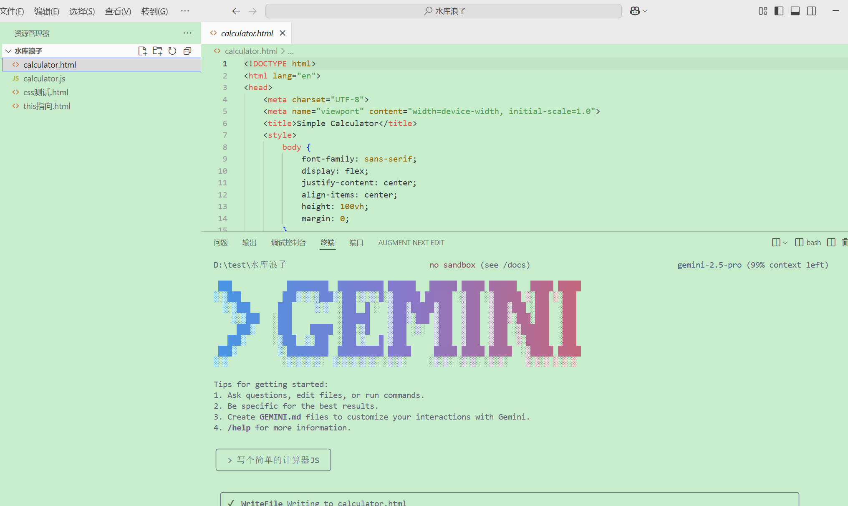The image size is (848, 506).
Task: Click the New File icon in explorer
Action: point(142,51)
